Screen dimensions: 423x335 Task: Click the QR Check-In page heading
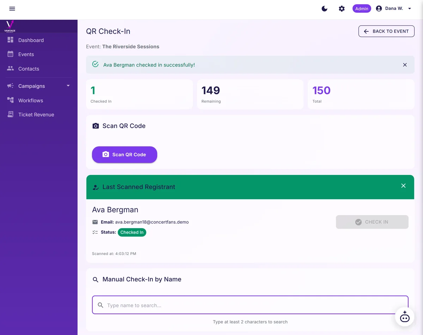(108, 31)
